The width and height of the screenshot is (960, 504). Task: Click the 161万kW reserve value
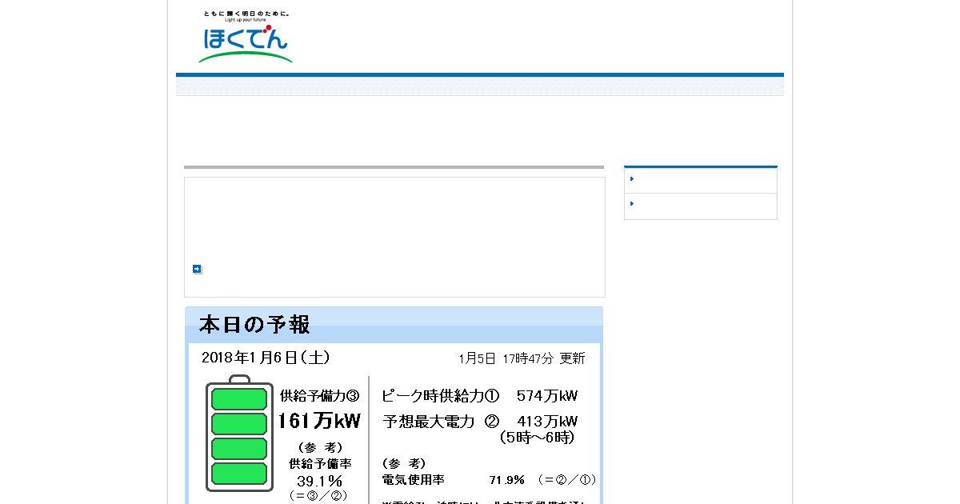point(319,421)
